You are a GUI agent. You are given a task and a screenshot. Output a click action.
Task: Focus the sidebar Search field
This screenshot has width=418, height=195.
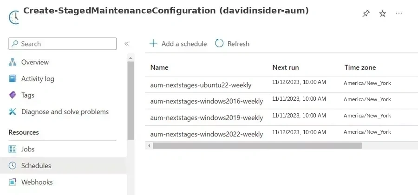62,44
